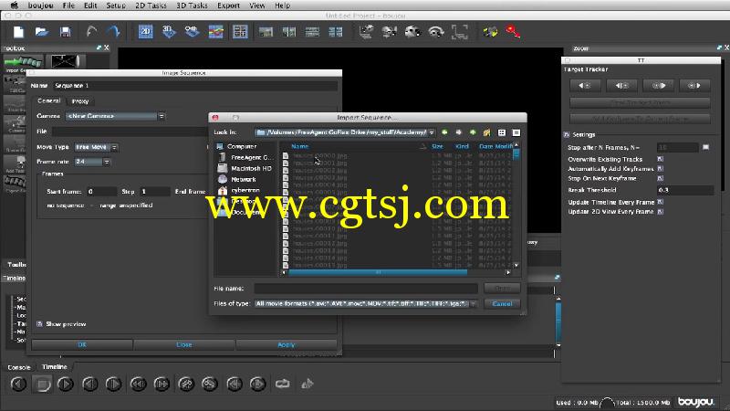Save the project with the floppy disk icon
The height and width of the screenshot is (411, 730).
[x=65, y=32]
